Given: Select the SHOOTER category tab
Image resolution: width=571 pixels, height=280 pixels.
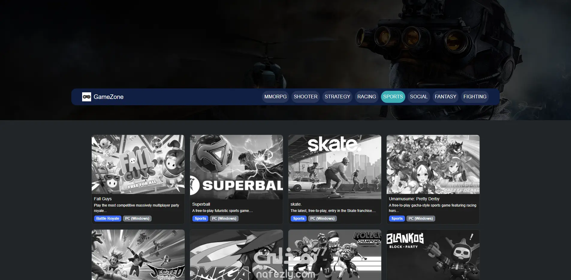Looking at the screenshot, I should click(x=305, y=97).
